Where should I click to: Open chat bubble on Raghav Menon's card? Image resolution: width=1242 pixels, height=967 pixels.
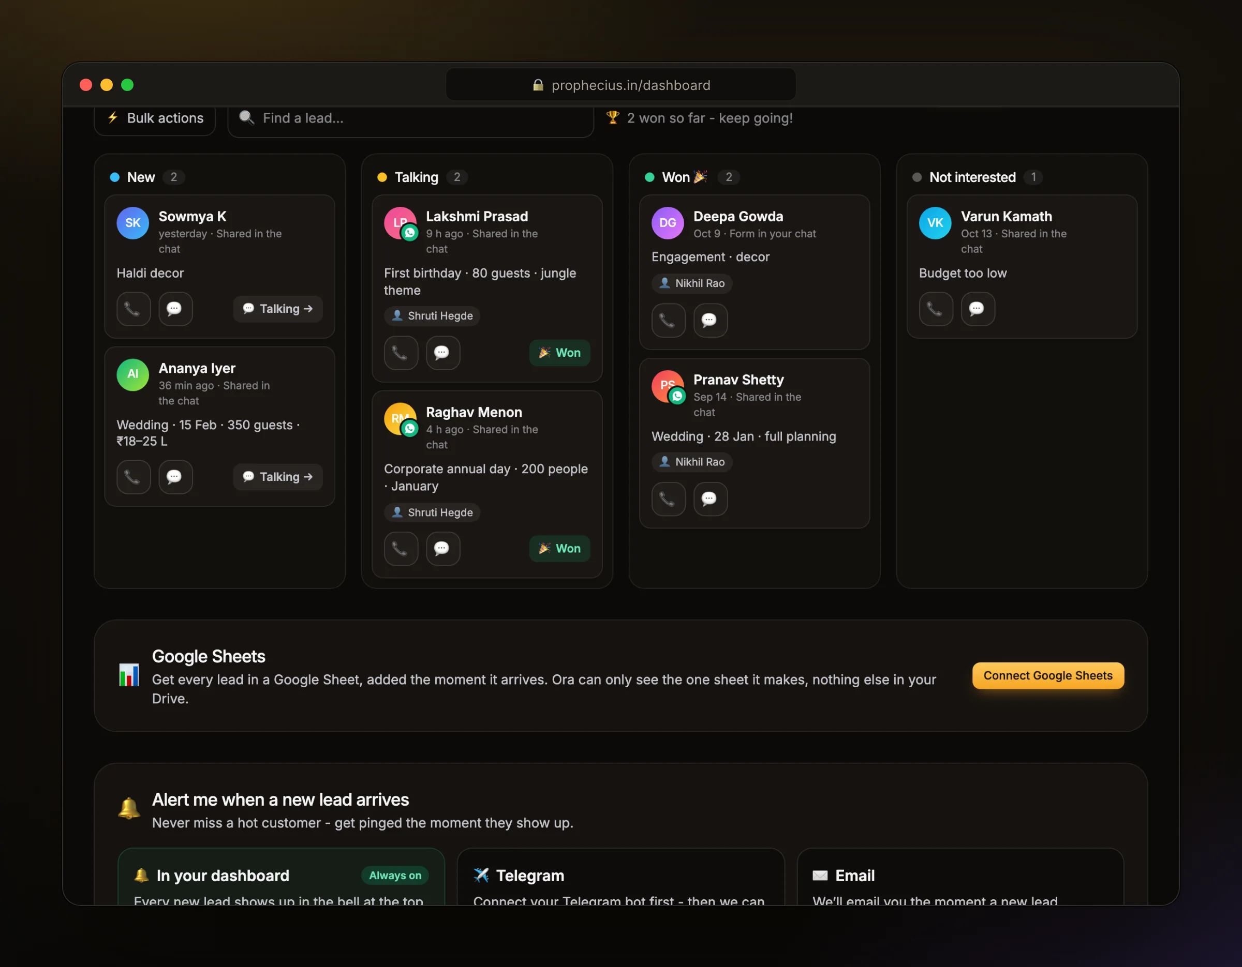(443, 548)
